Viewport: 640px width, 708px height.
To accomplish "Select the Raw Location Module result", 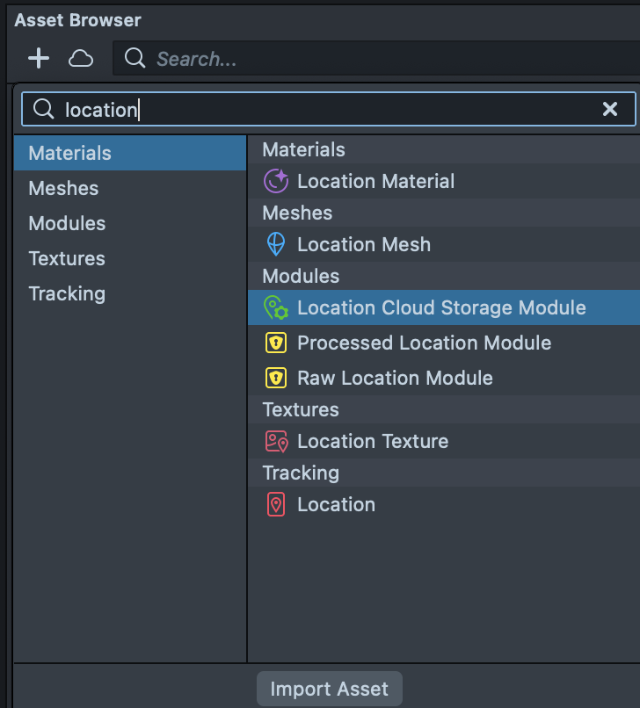I will coord(395,379).
